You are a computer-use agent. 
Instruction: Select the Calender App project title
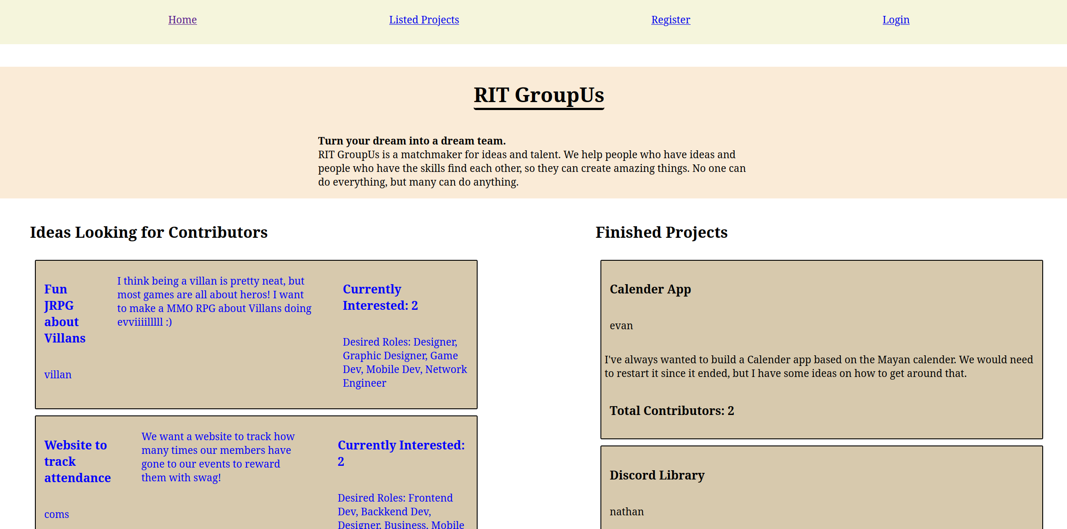[650, 289]
